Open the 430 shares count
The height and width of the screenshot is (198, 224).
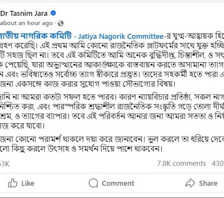point(218,163)
